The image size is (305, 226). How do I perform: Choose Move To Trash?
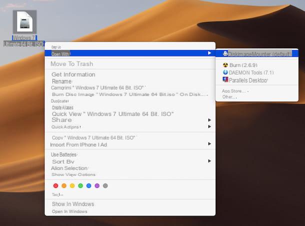(x=72, y=64)
